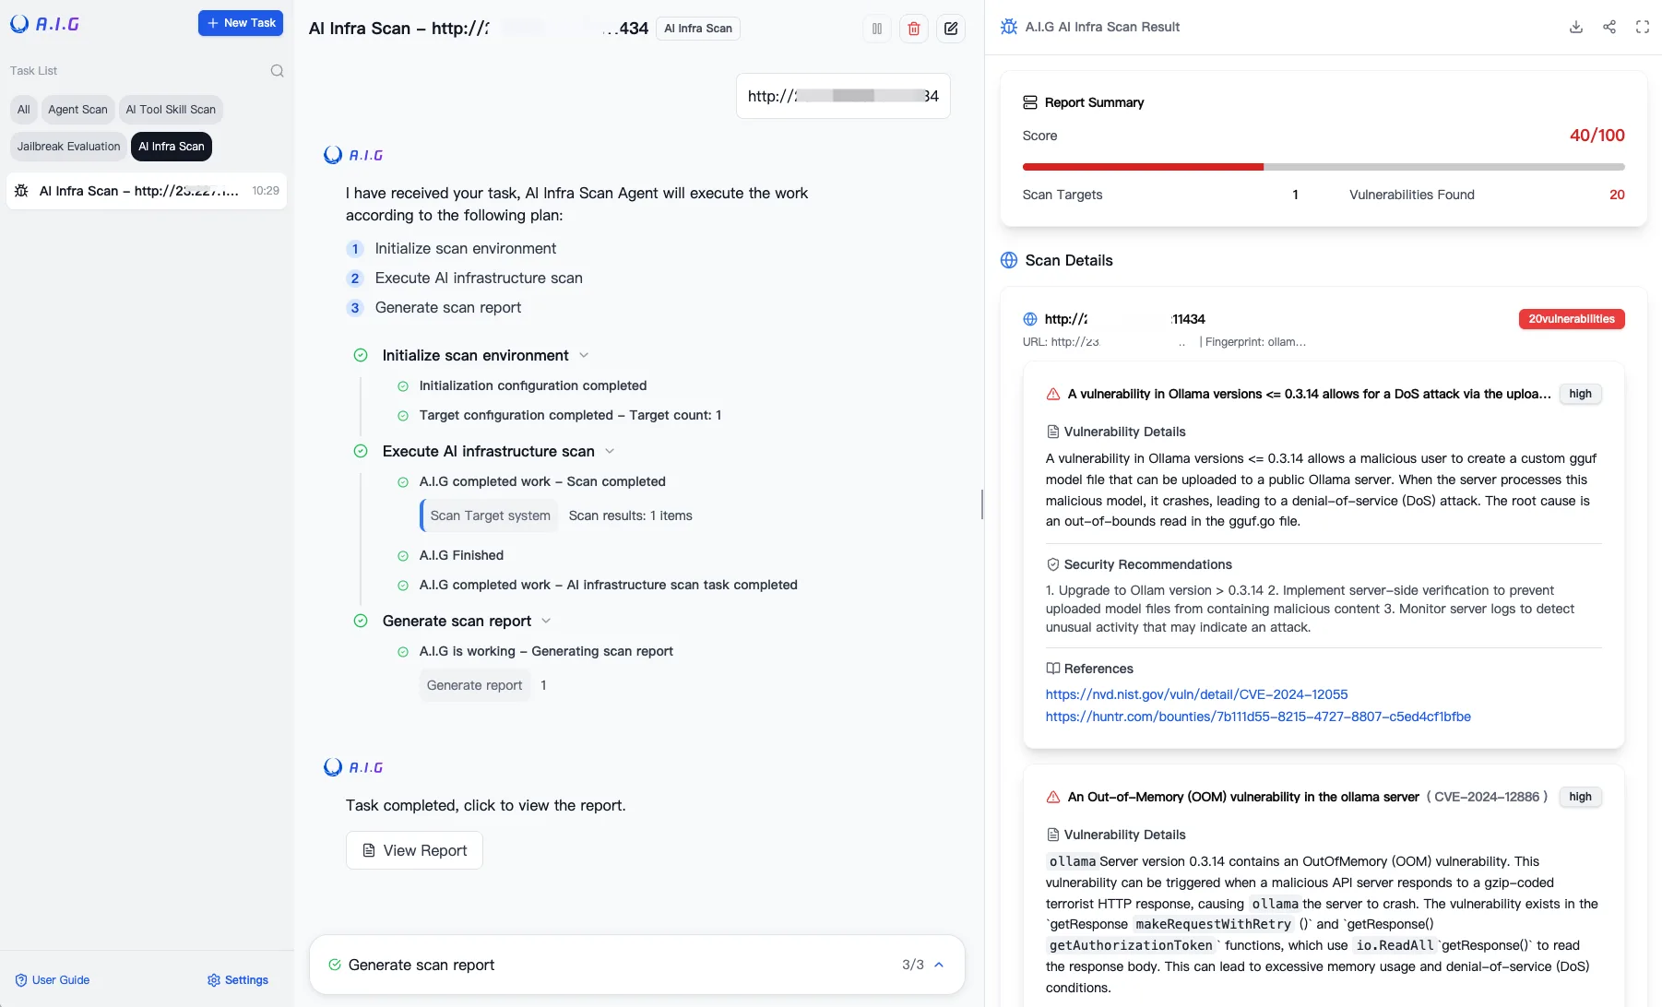Open the report via View Report
Screen dimensions: 1662x1007
coord(414,850)
